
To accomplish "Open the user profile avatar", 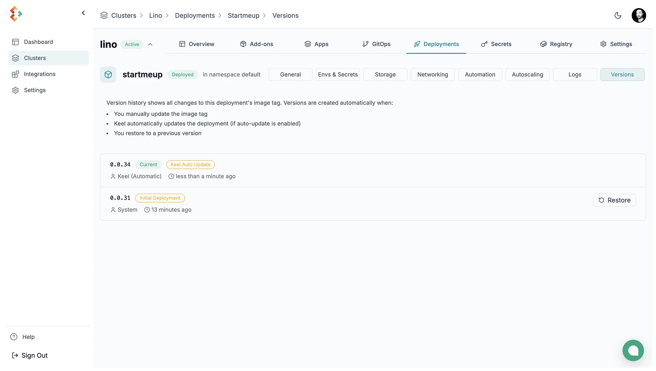I will 639,15.
